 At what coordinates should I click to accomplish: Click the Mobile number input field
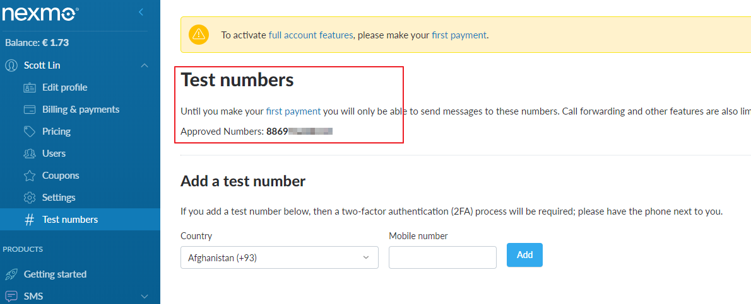tap(442, 257)
